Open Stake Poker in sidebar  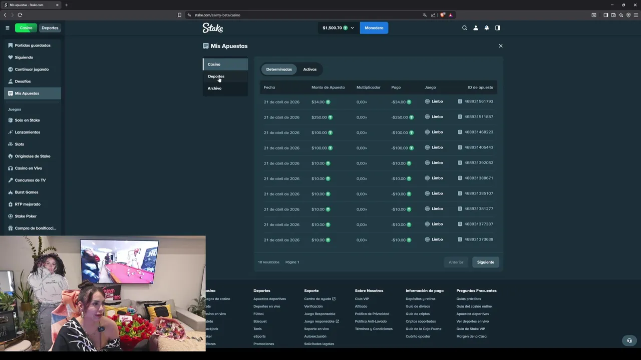click(33, 216)
